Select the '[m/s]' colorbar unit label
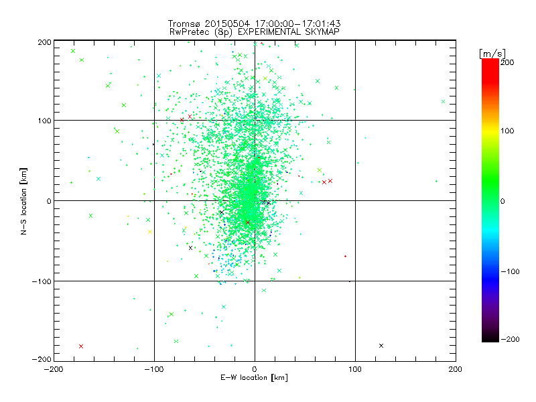 pos(492,54)
